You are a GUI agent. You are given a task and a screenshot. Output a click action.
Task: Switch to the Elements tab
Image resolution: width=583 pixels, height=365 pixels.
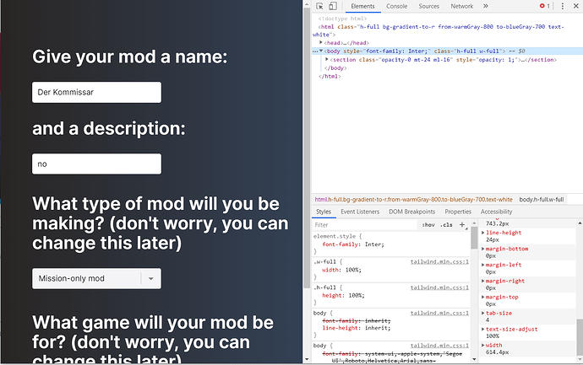click(x=362, y=6)
